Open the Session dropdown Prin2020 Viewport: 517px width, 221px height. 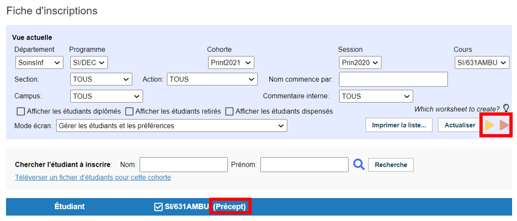(x=360, y=62)
